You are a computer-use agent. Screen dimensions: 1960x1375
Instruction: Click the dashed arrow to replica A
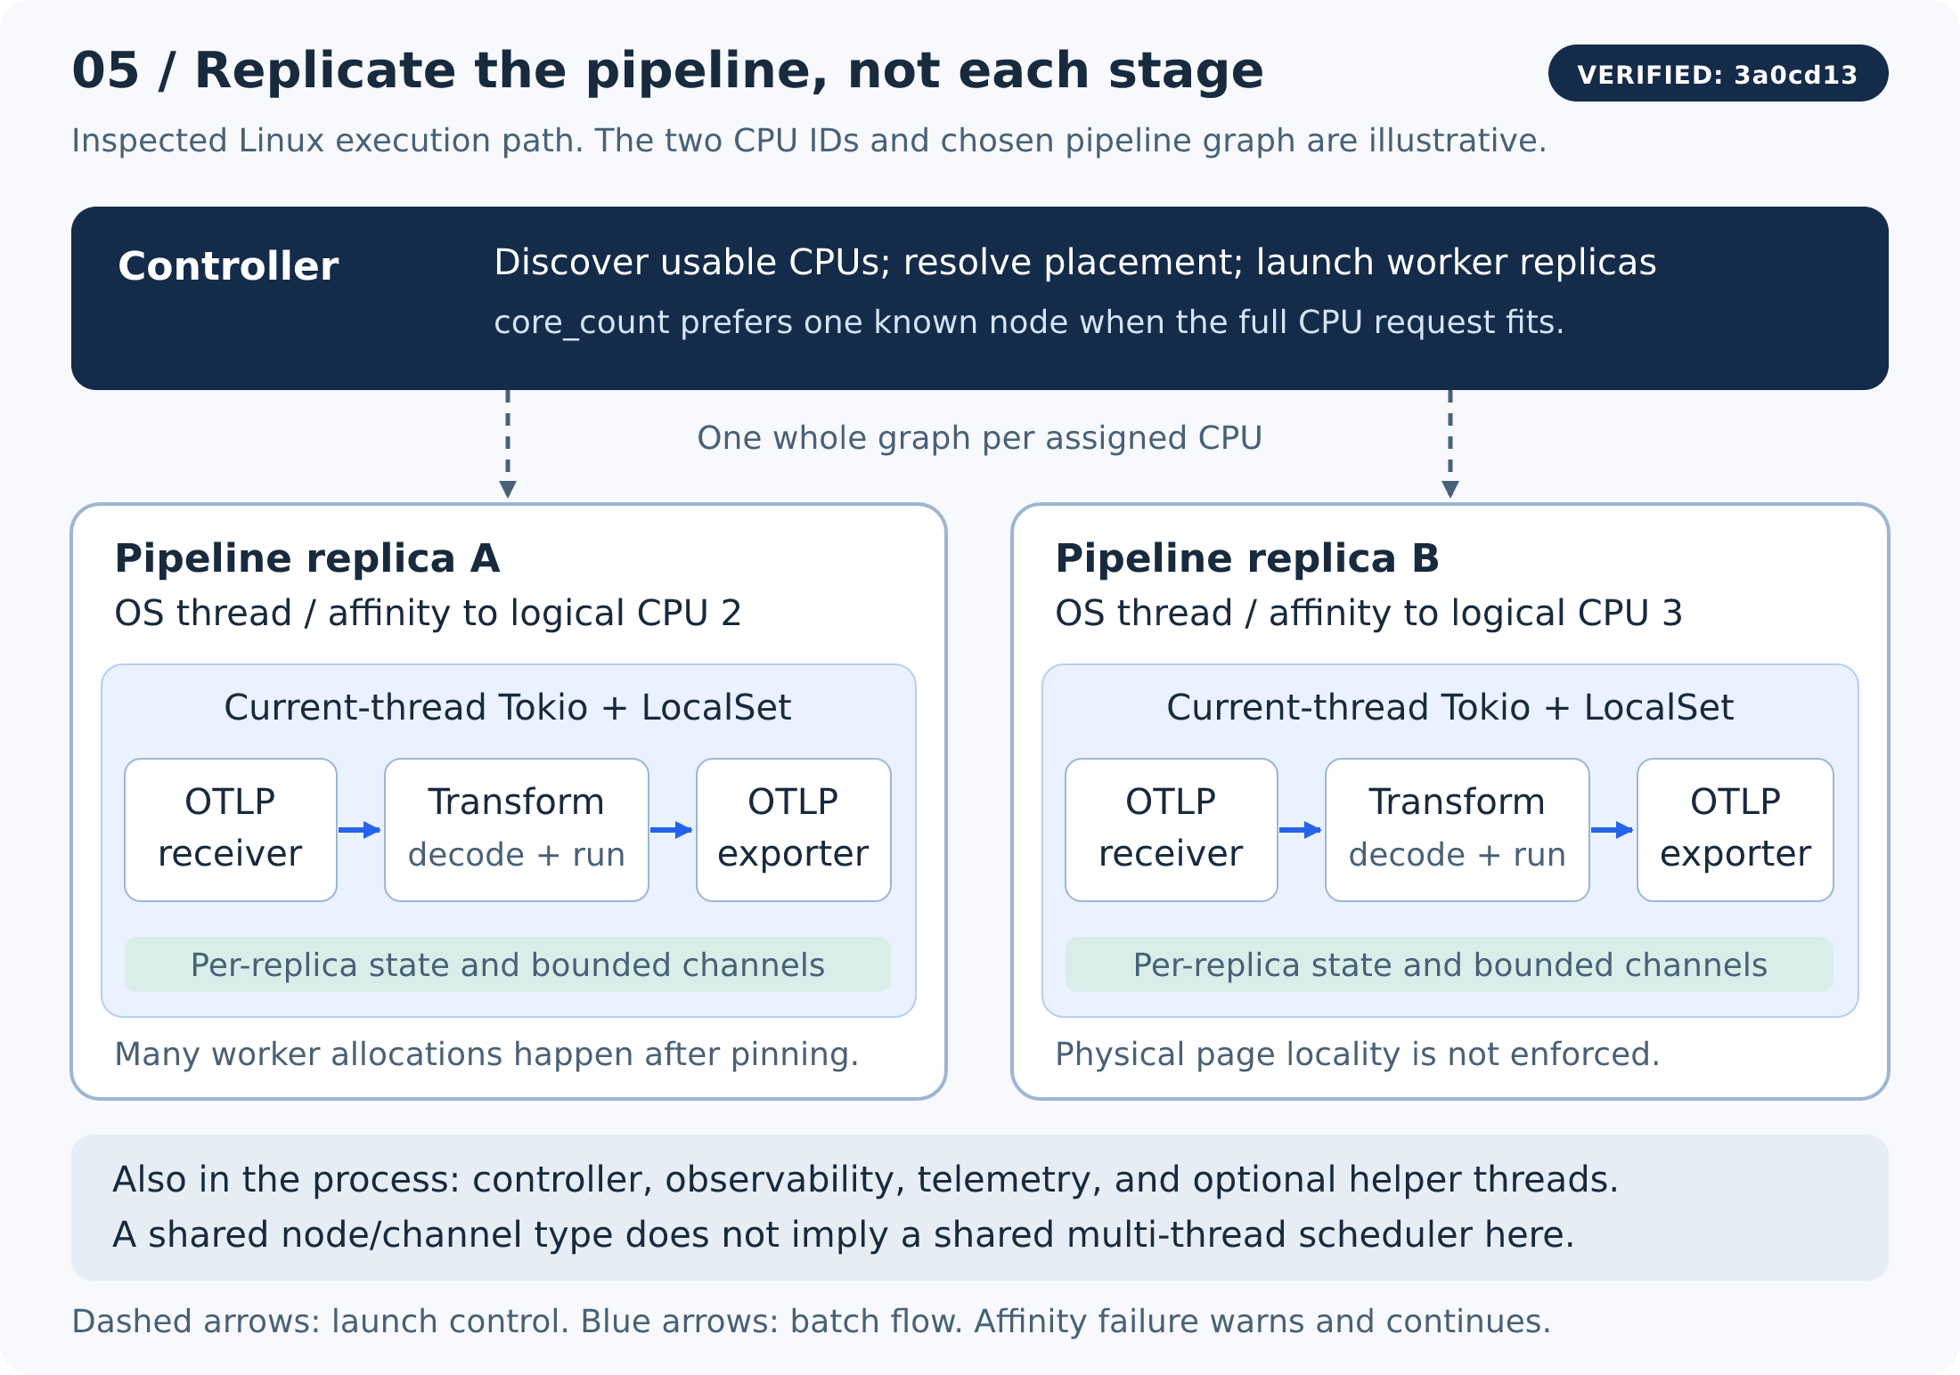pyautogui.click(x=508, y=443)
